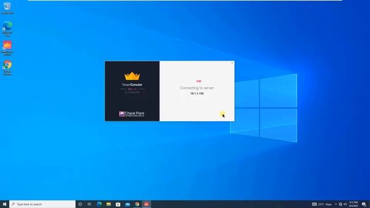Open the Windows Start menu
This screenshot has height=208, width=370.
[5, 204]
